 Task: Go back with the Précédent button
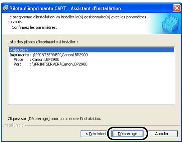[x=96, y=134]
